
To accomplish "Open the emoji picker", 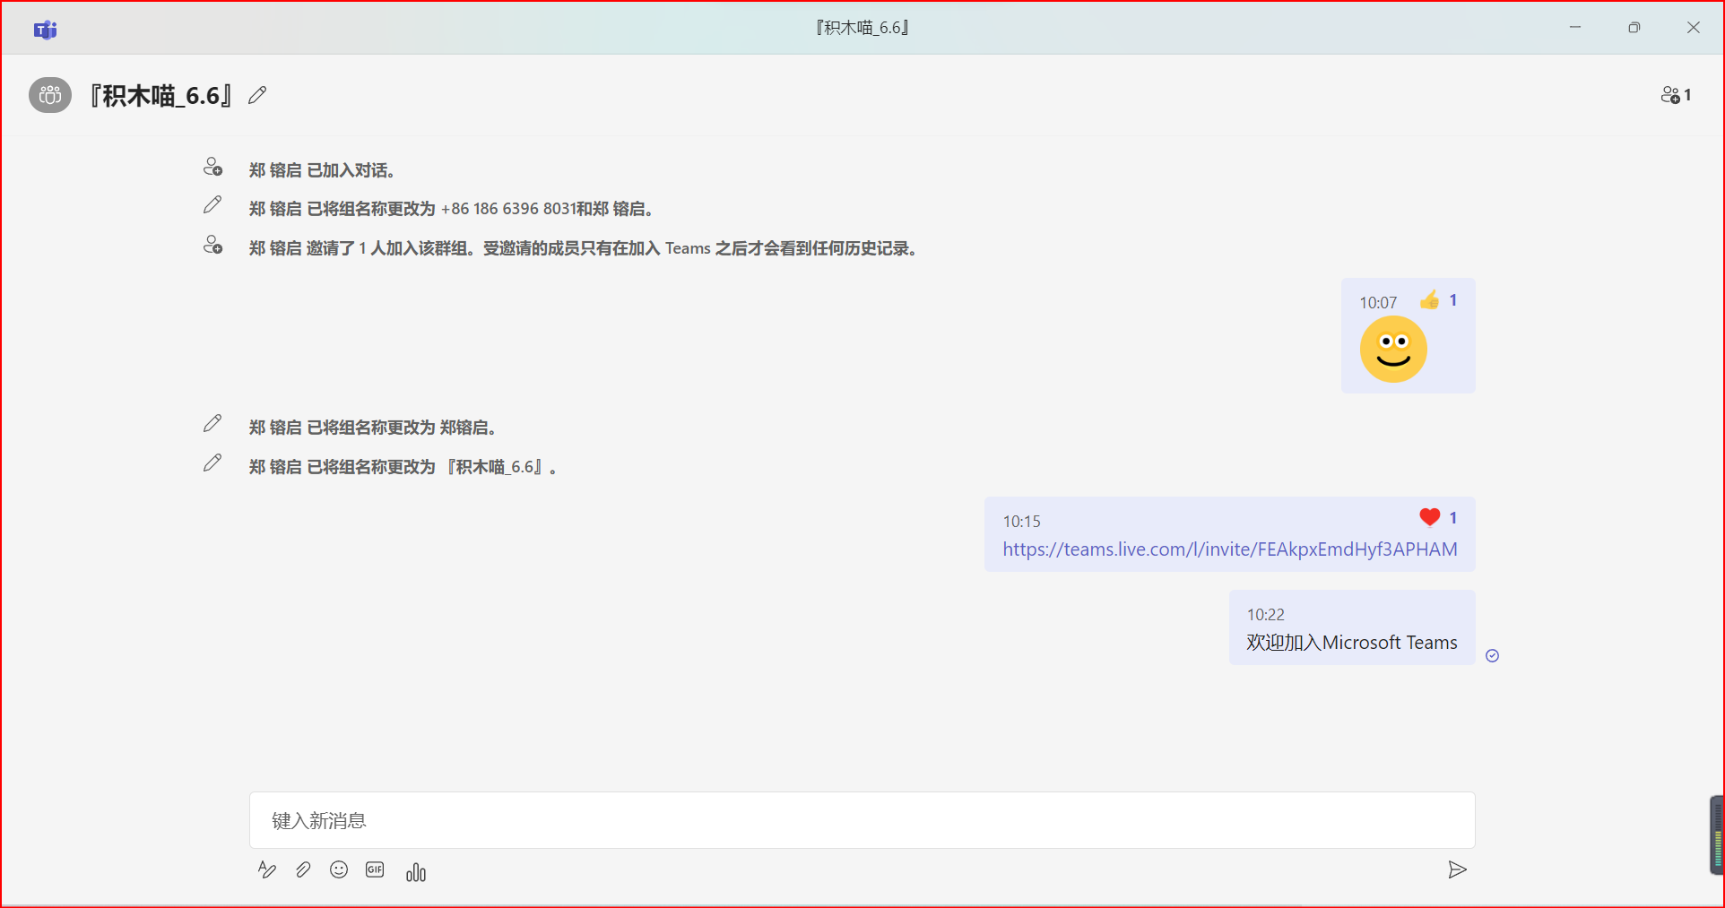I will (339, 869).
